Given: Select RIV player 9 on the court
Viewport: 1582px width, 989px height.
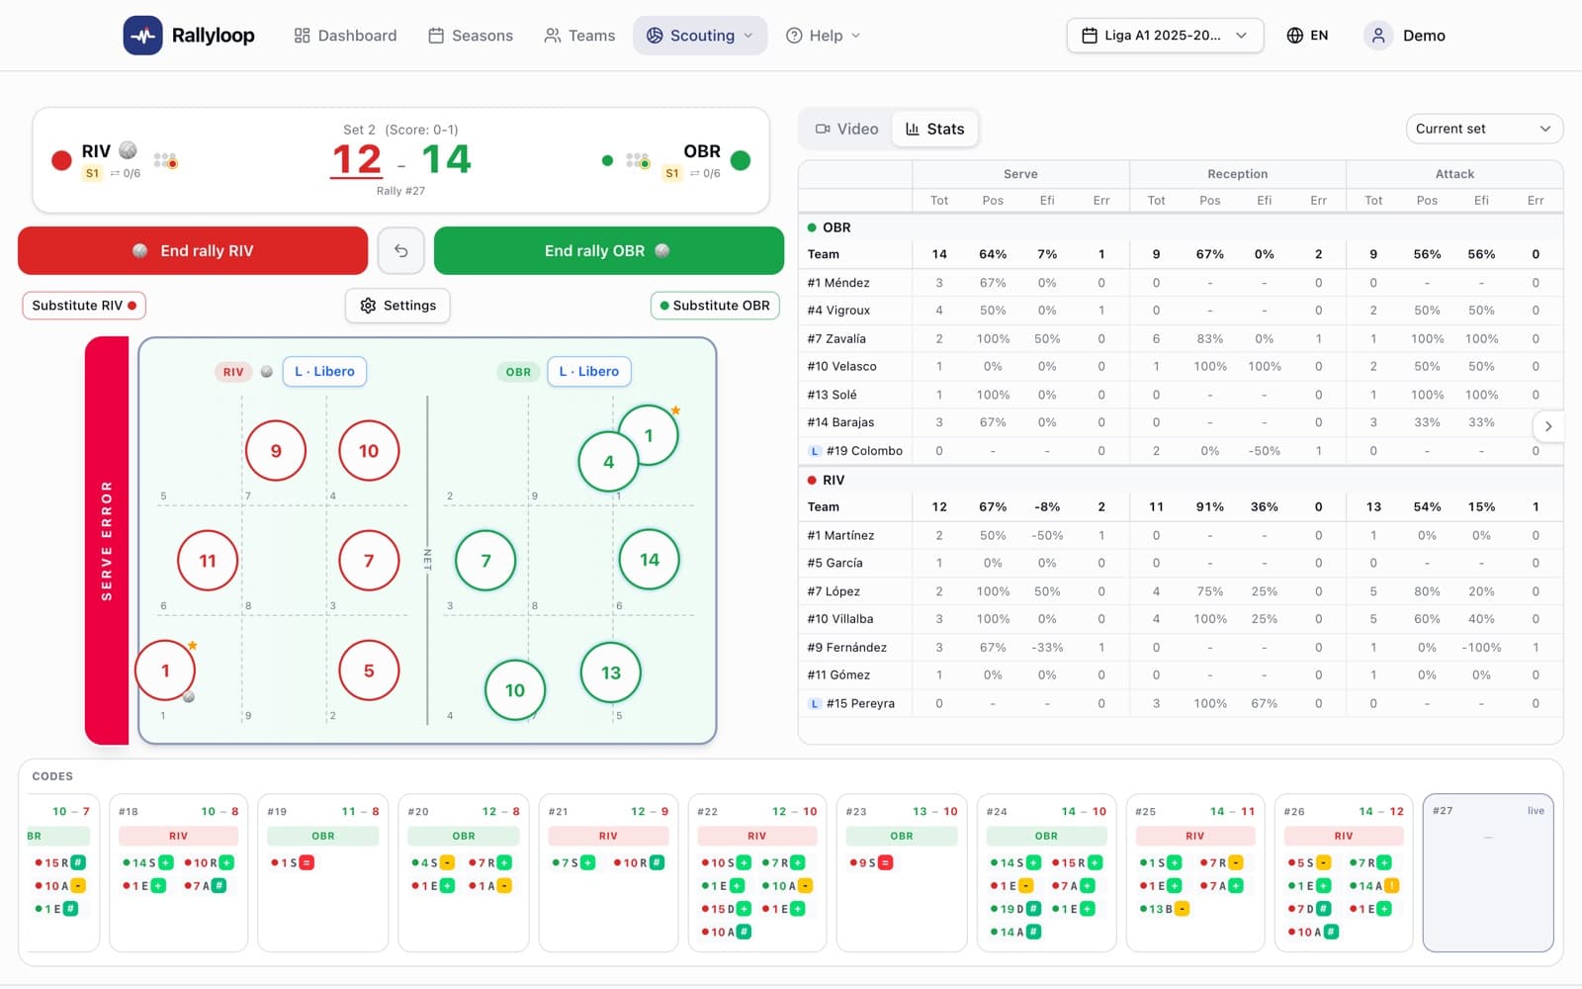Looking at the screenshot, I should pos(276,451).
